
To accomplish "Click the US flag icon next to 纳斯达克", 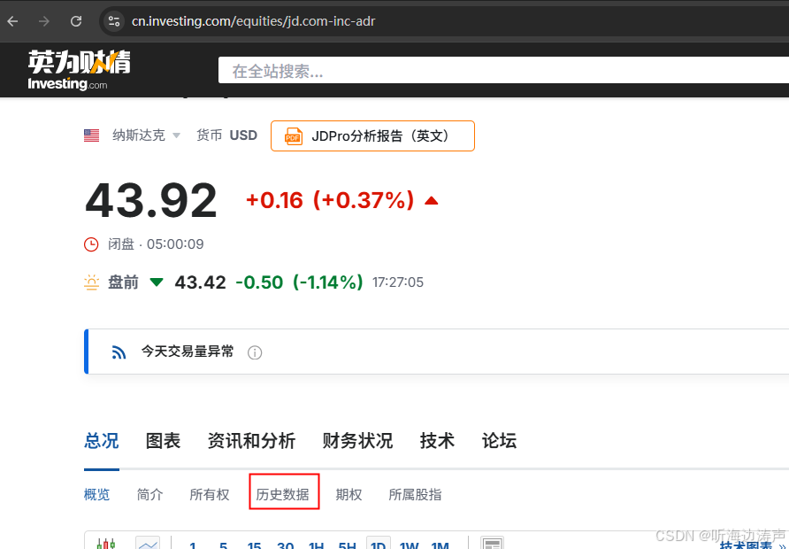I will [x=92, y=135].
